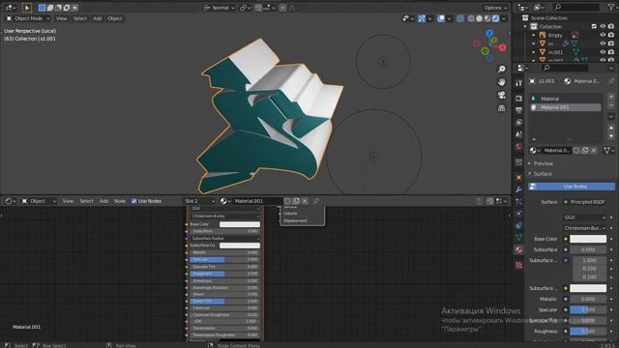Open the Material properties tab
Screen dimensions: 619x348
[518, 249]
